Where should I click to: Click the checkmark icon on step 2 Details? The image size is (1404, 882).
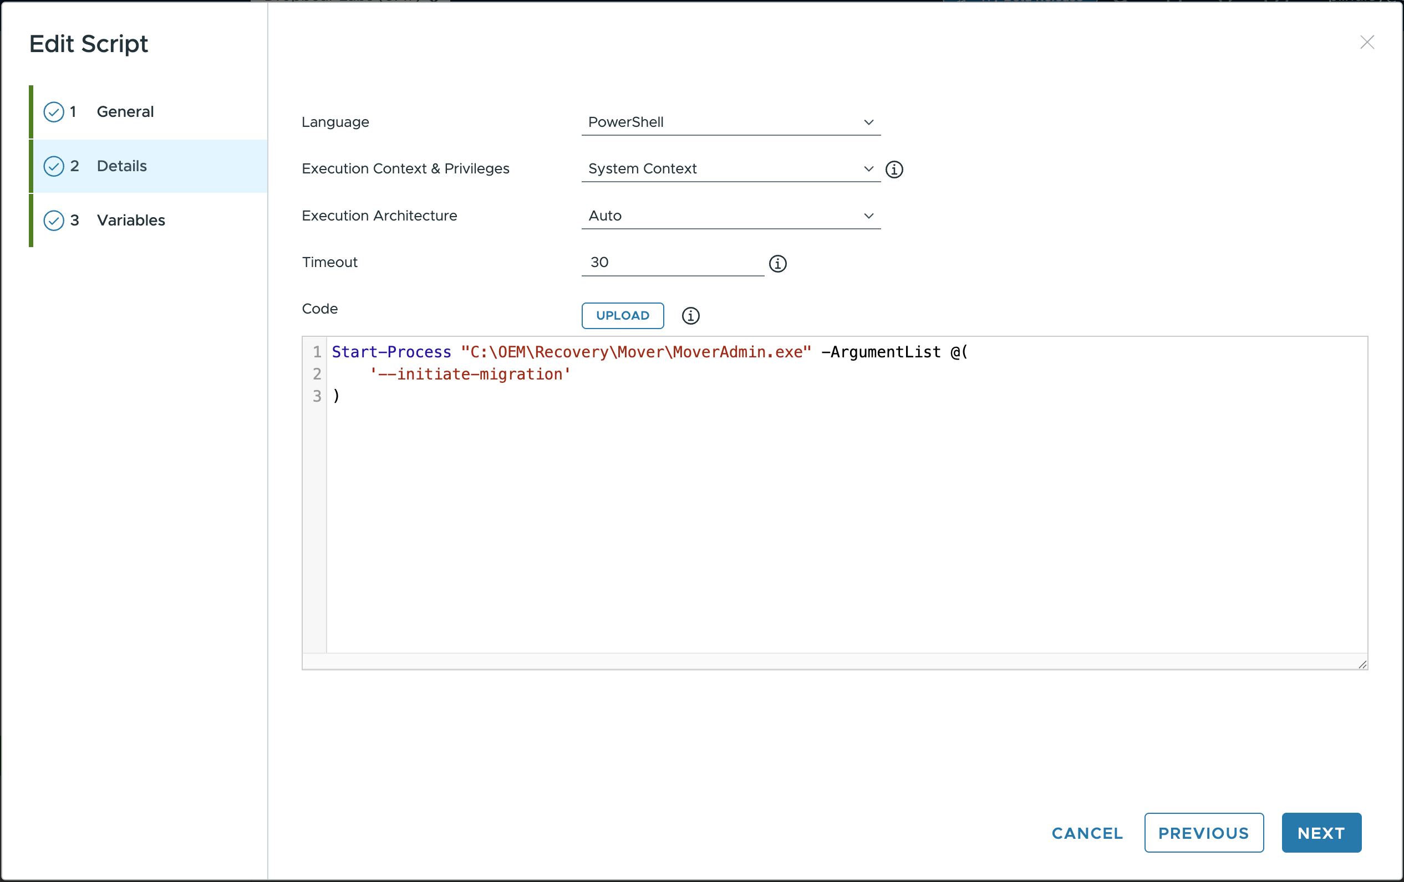[x=54, y=167]
